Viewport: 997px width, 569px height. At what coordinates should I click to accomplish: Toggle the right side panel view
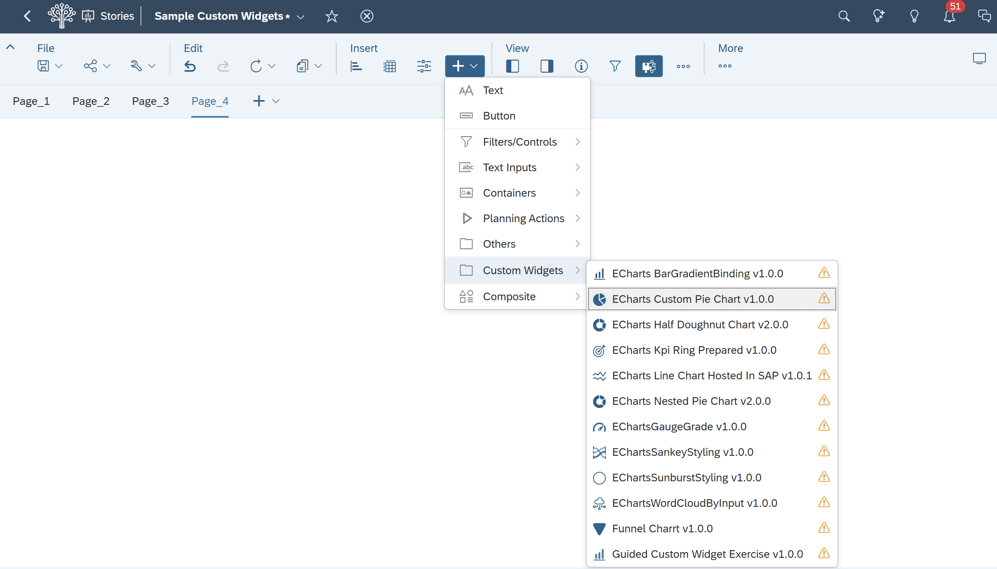[547, 66]
